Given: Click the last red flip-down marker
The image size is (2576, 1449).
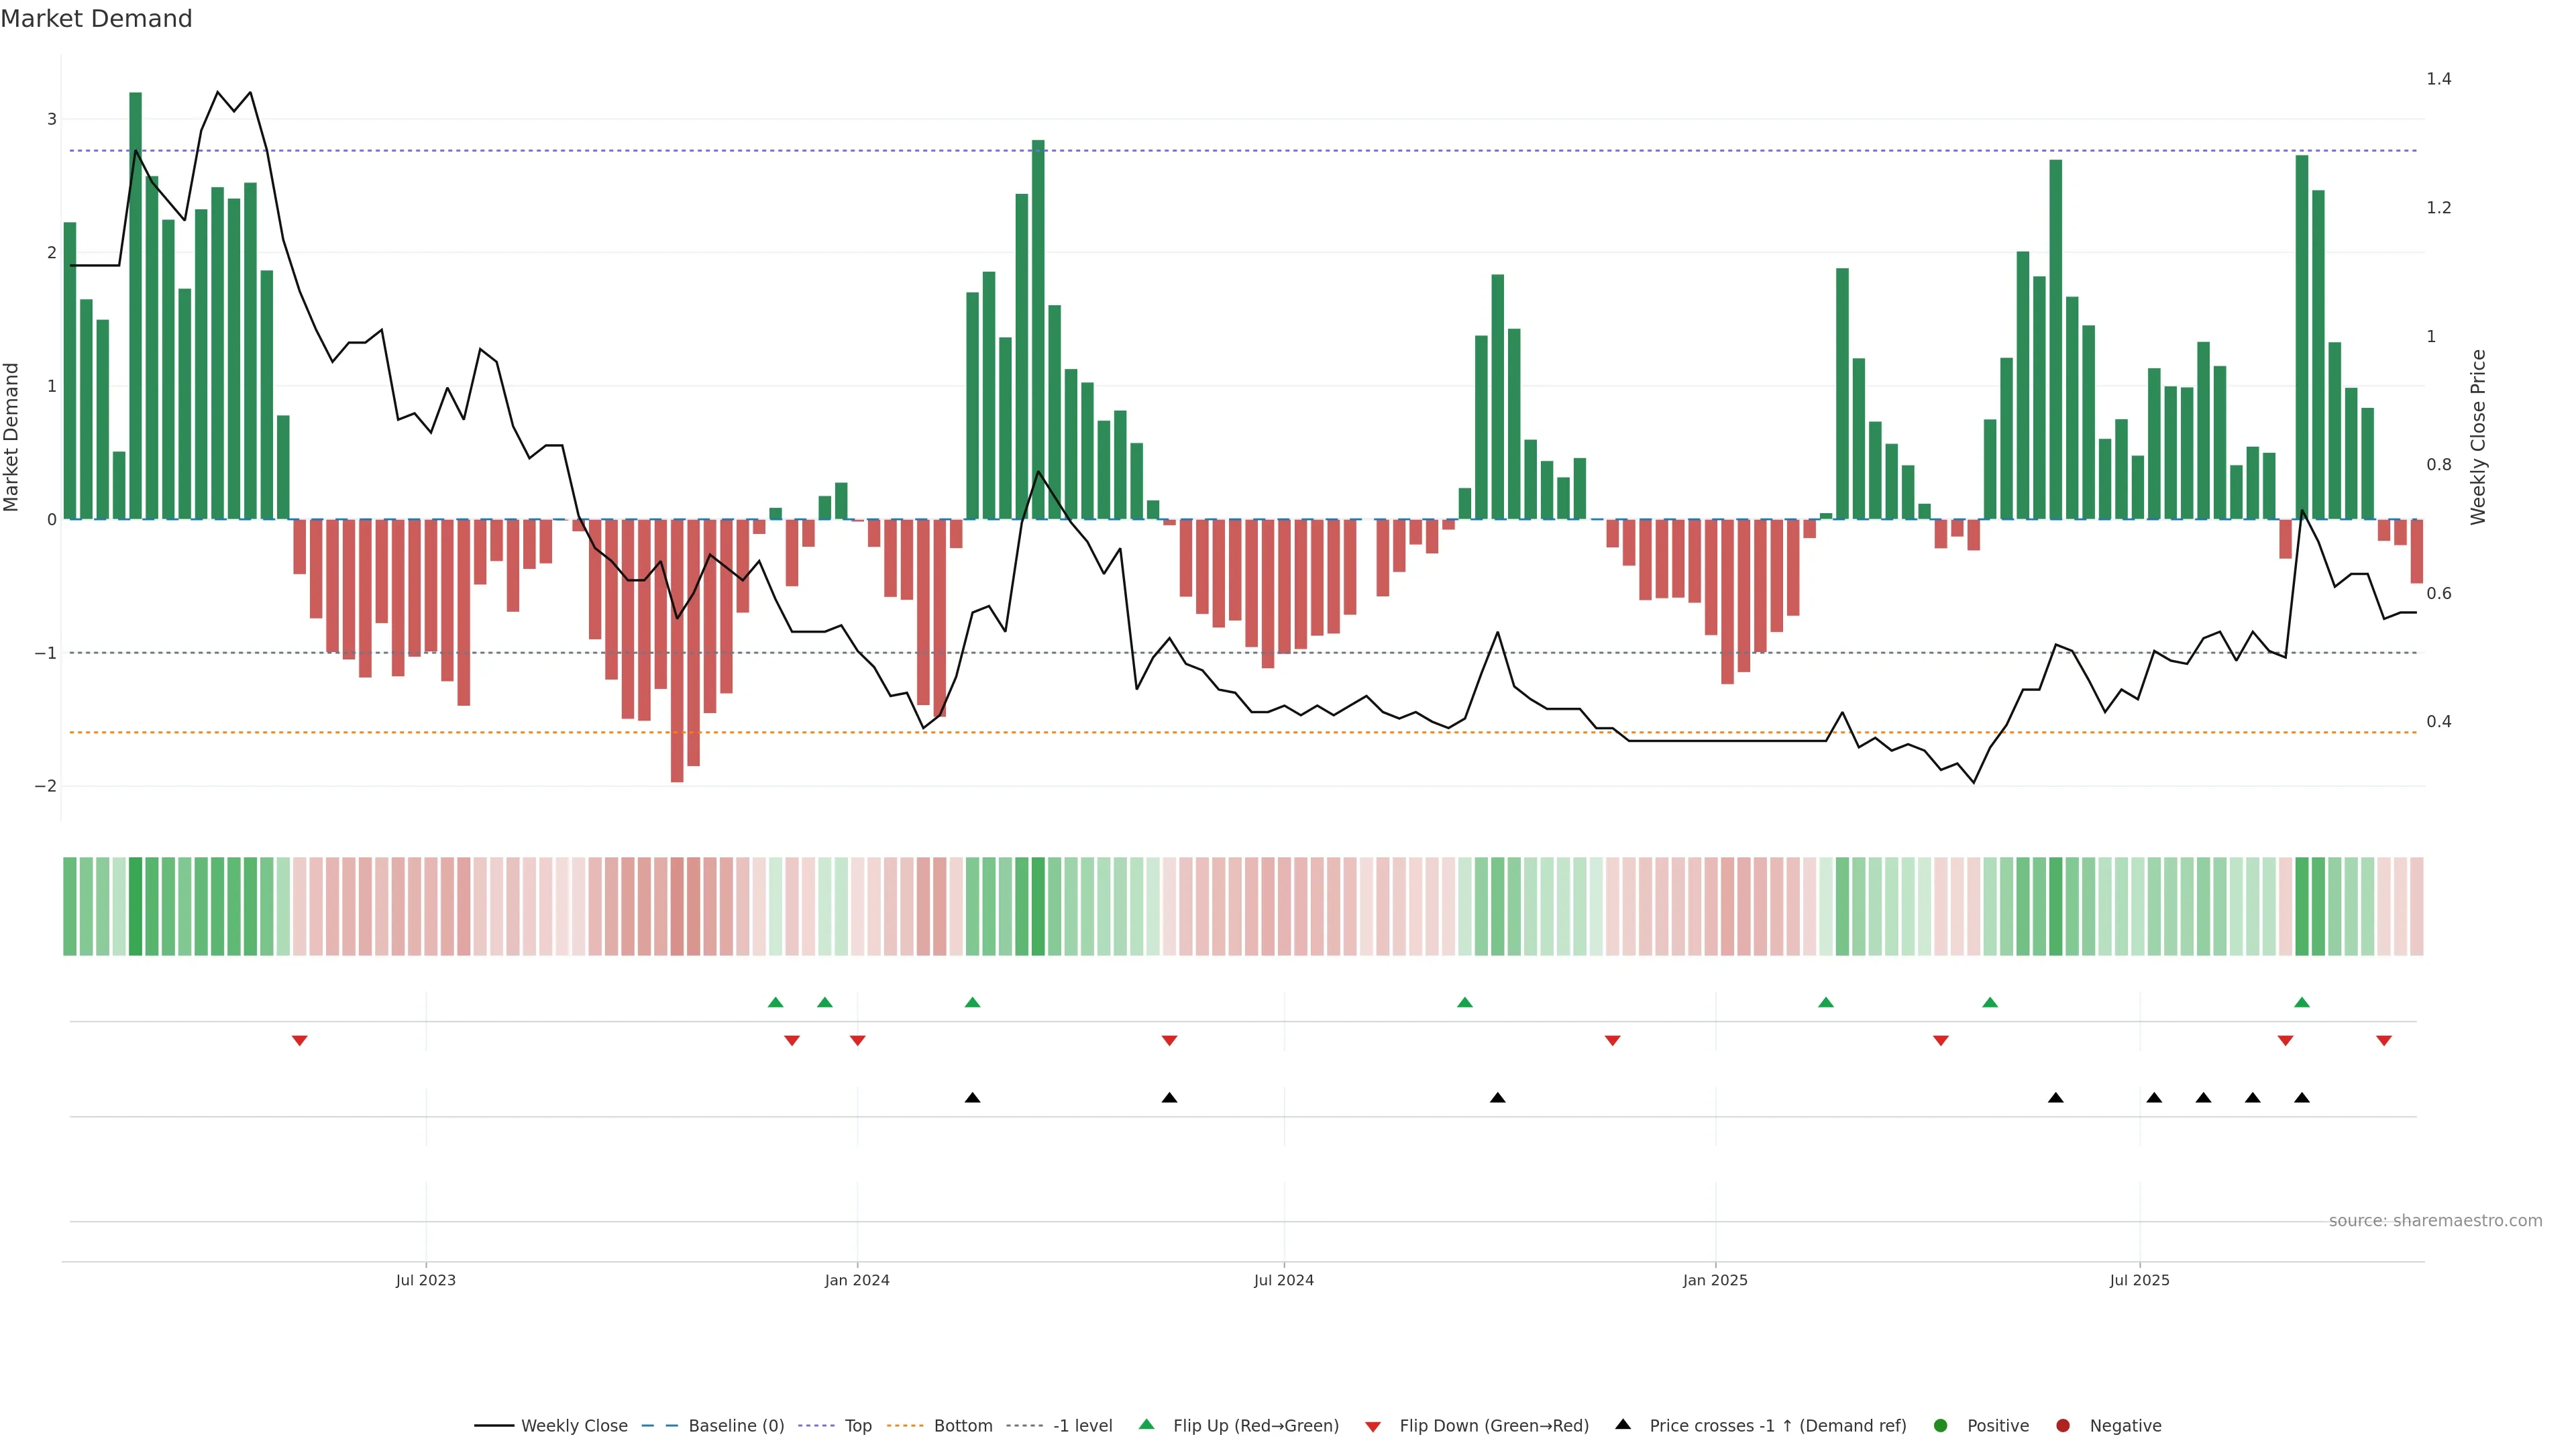Looking at the screenshot, I should [2384, 1041].
